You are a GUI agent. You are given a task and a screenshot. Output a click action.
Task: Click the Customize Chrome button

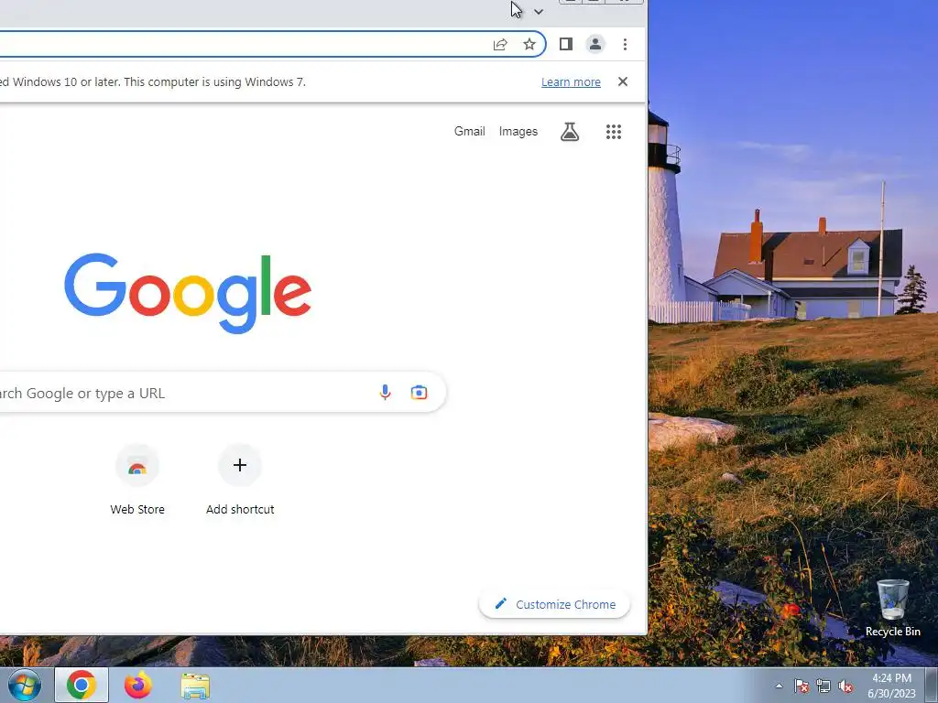coord(554,604)
